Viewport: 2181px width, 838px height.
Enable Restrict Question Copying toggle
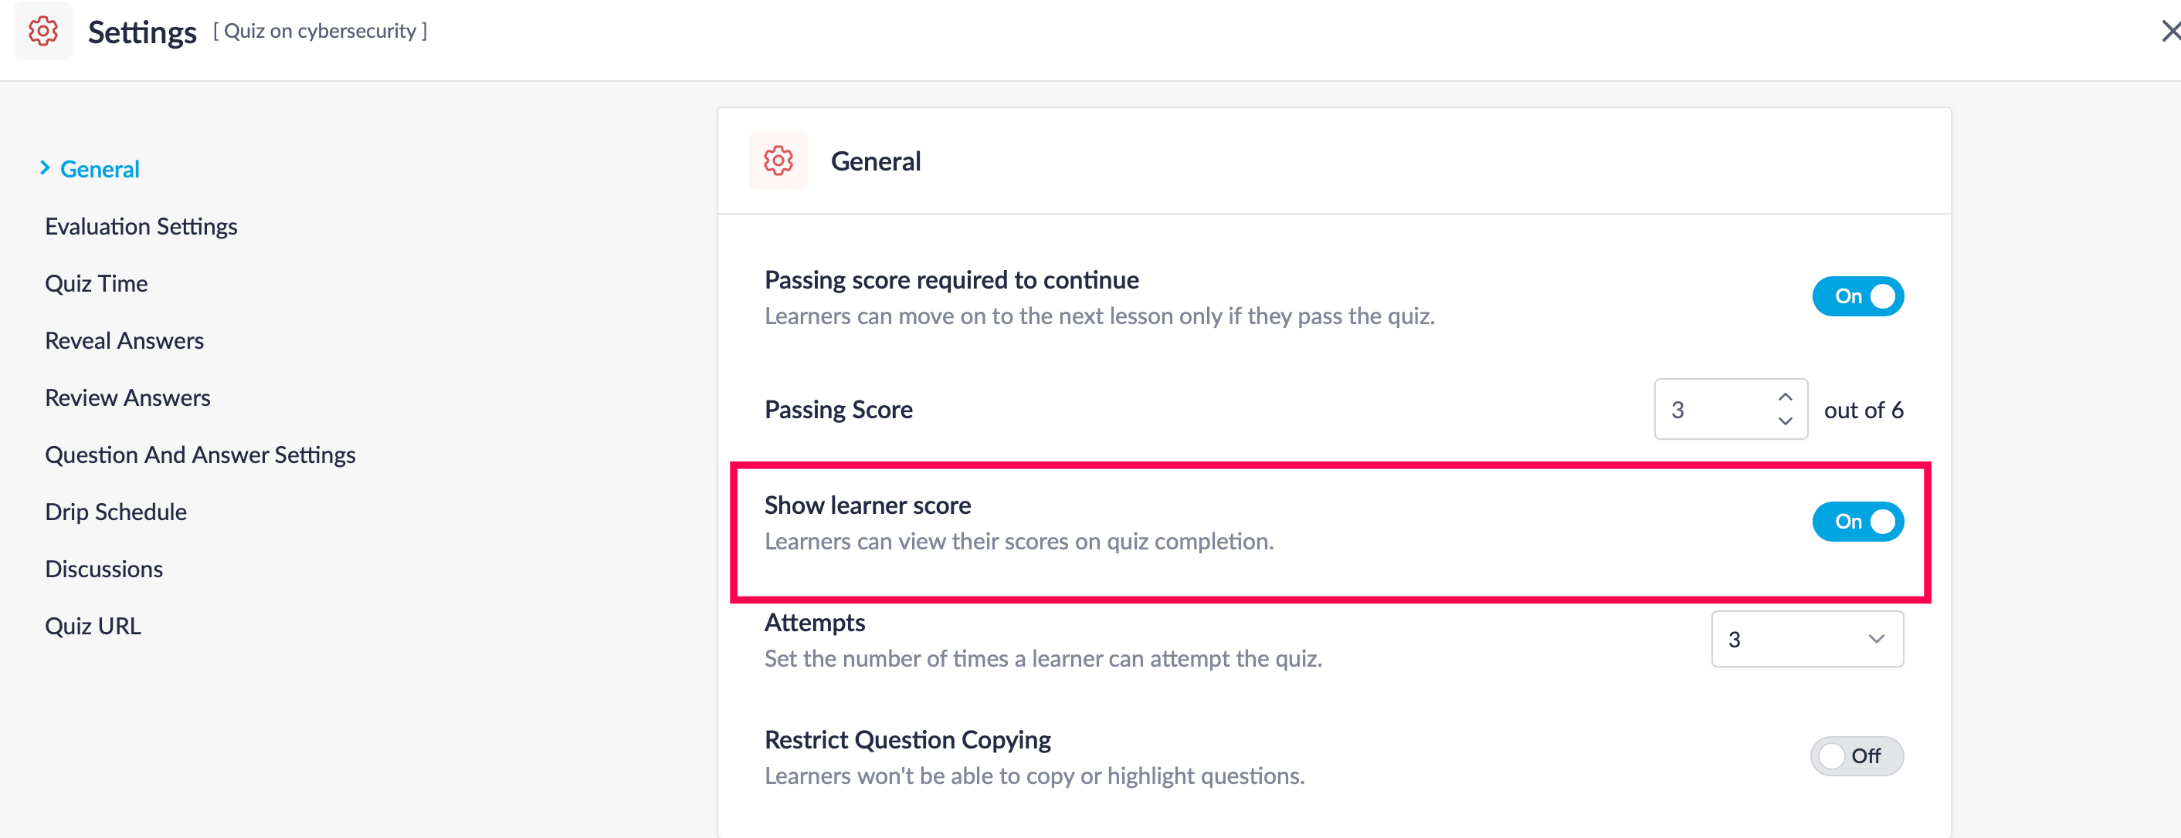coord(1856,756)
